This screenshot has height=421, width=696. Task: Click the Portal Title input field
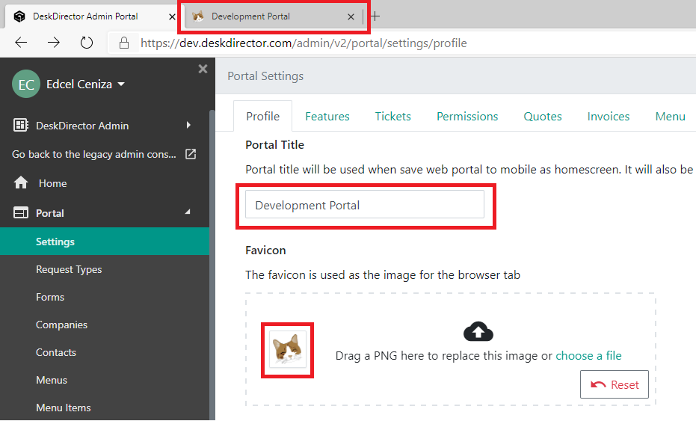point(364,204)
